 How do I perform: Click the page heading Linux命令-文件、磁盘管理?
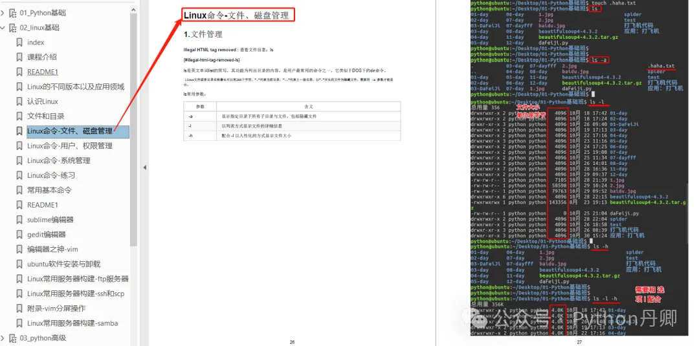(x=237, y=16)
